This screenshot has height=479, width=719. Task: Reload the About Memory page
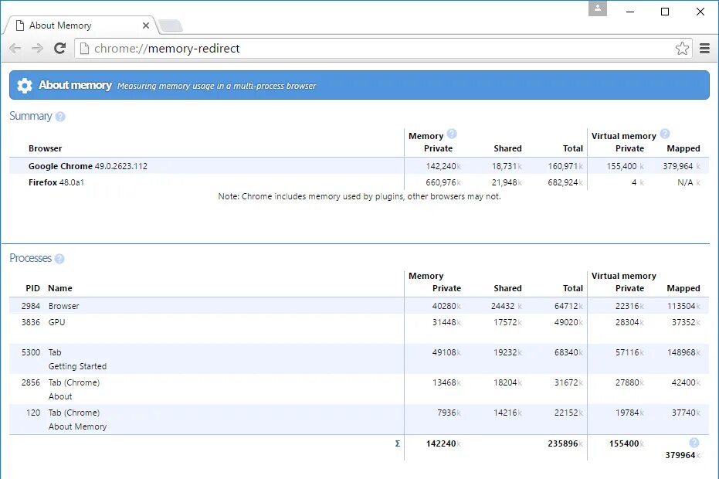[x=59, y=48]
